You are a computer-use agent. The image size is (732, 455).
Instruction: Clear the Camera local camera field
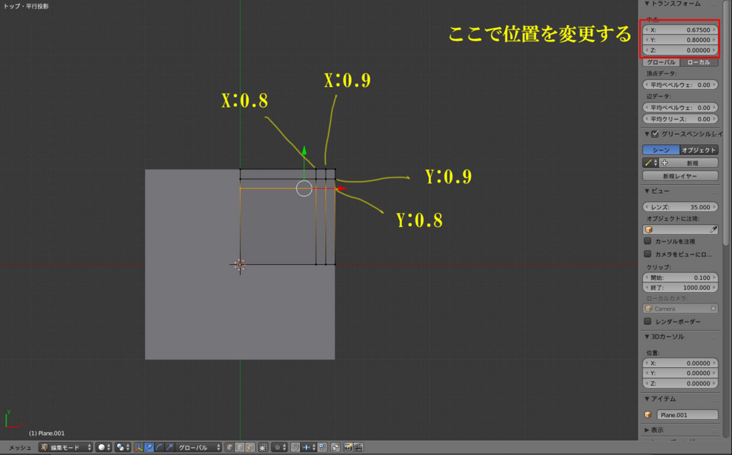coord(713,309)
